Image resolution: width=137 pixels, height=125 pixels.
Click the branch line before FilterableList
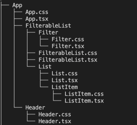tap(18, 26)
